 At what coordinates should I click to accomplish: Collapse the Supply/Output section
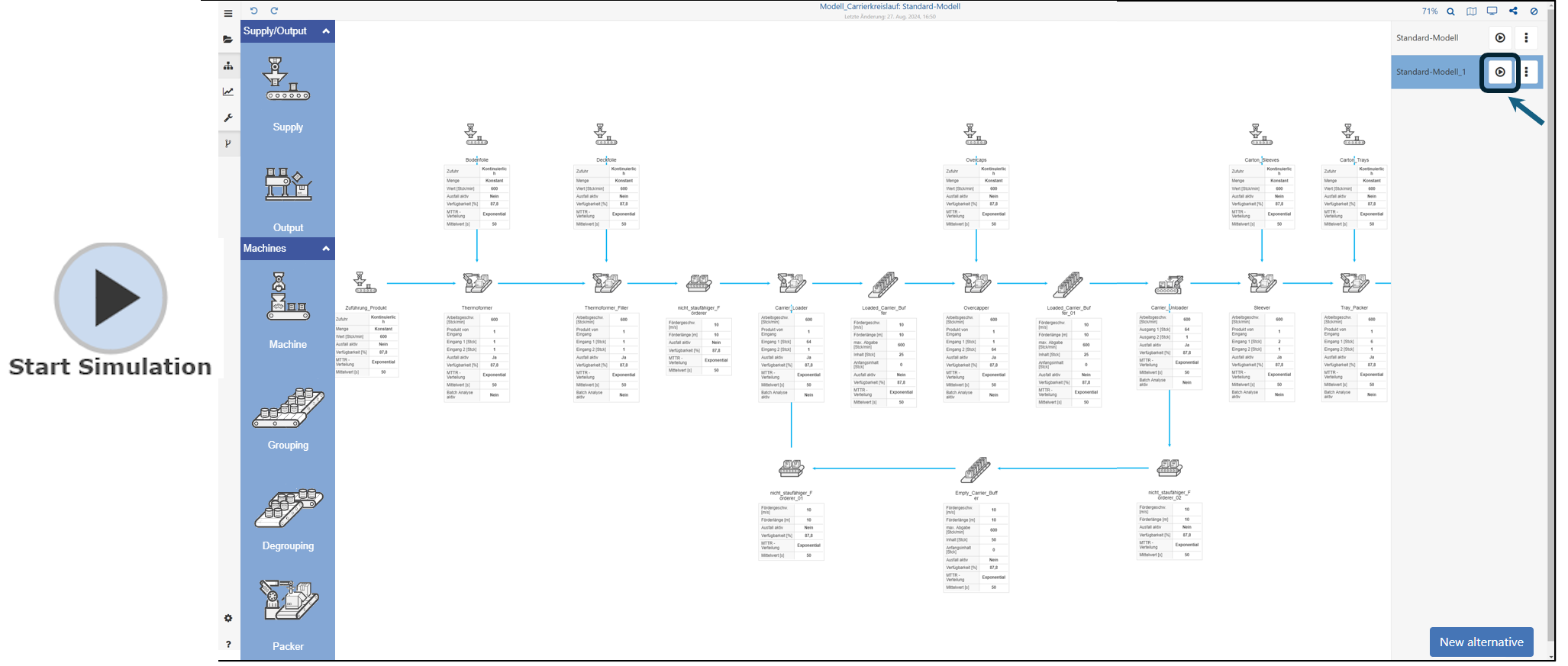pyautogui.click(x=326, y=31)
